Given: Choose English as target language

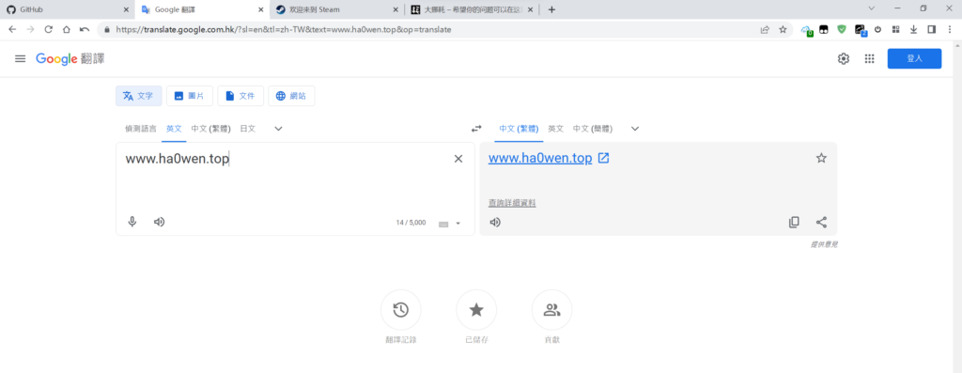Looking at the screenshot, I should [556, 129].
